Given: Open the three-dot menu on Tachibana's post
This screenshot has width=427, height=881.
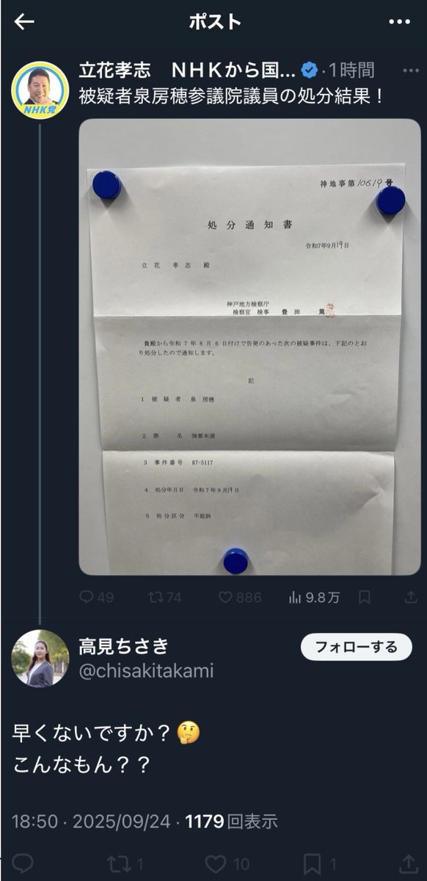Looking at the screenshot, I should click(x=411, y=70).
